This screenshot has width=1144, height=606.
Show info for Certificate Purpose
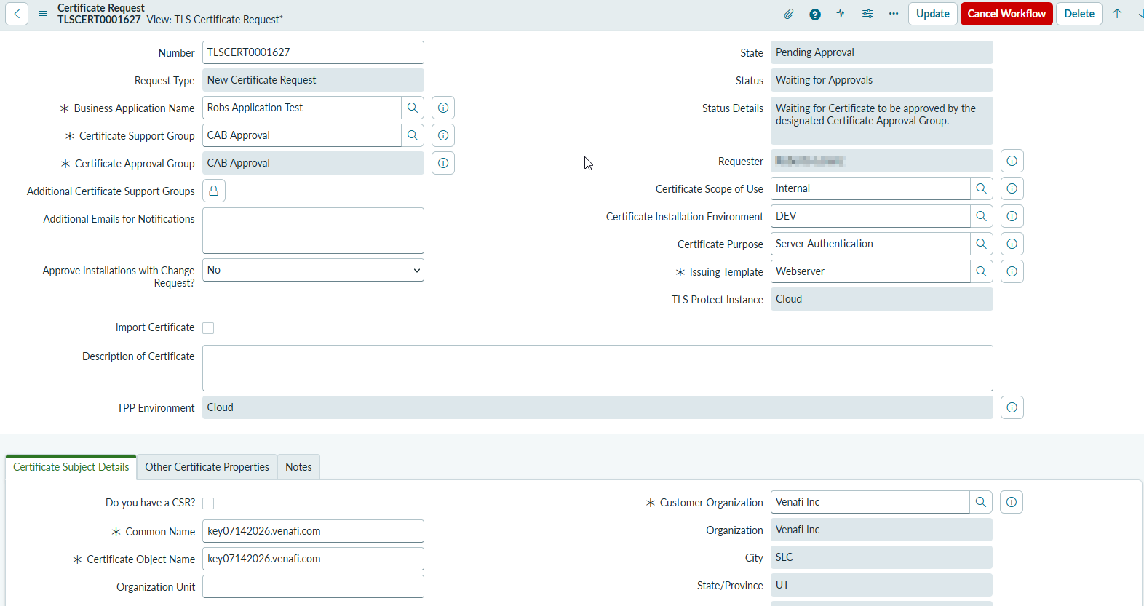[1012, 244]
